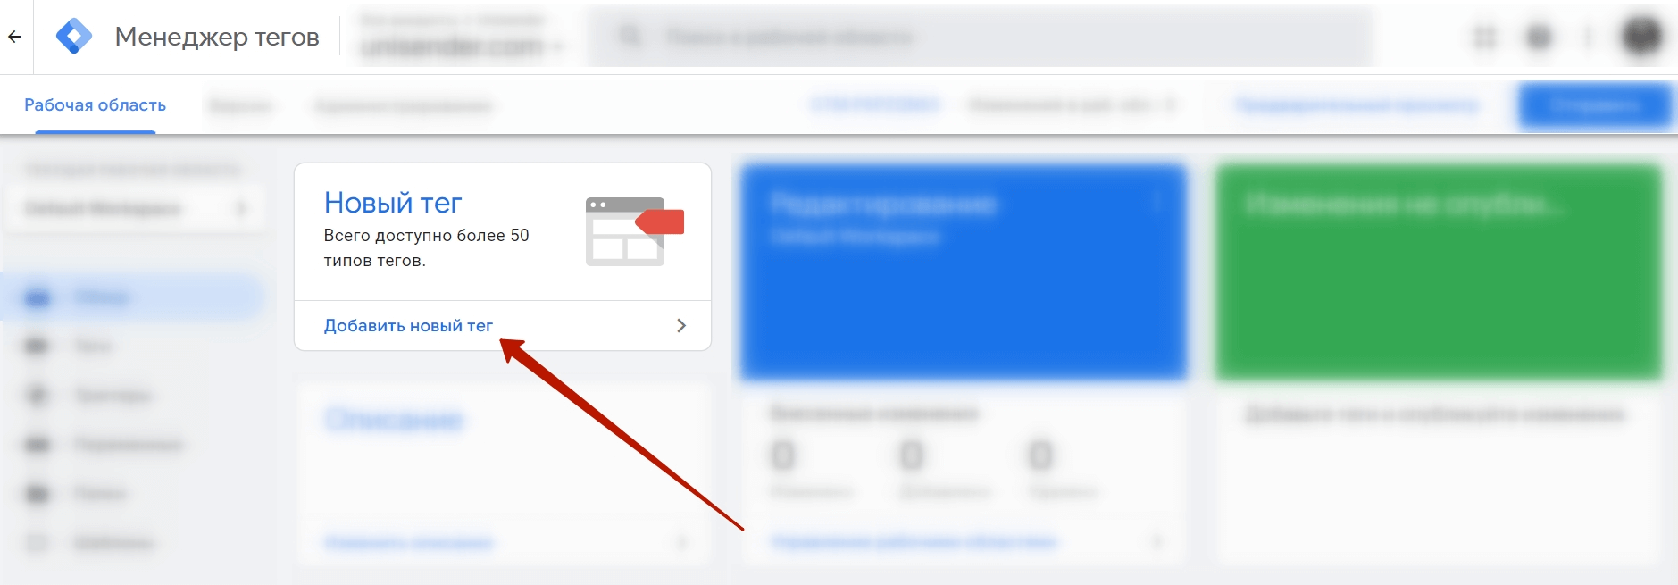The height and width of the screenshot is (585, 1678).
Task: Switch to the Рабочая область tab
Action: [x=96, y=105]
